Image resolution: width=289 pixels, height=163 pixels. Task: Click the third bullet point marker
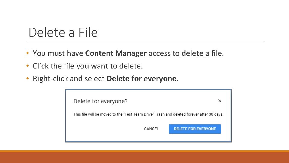pos(27,79)
